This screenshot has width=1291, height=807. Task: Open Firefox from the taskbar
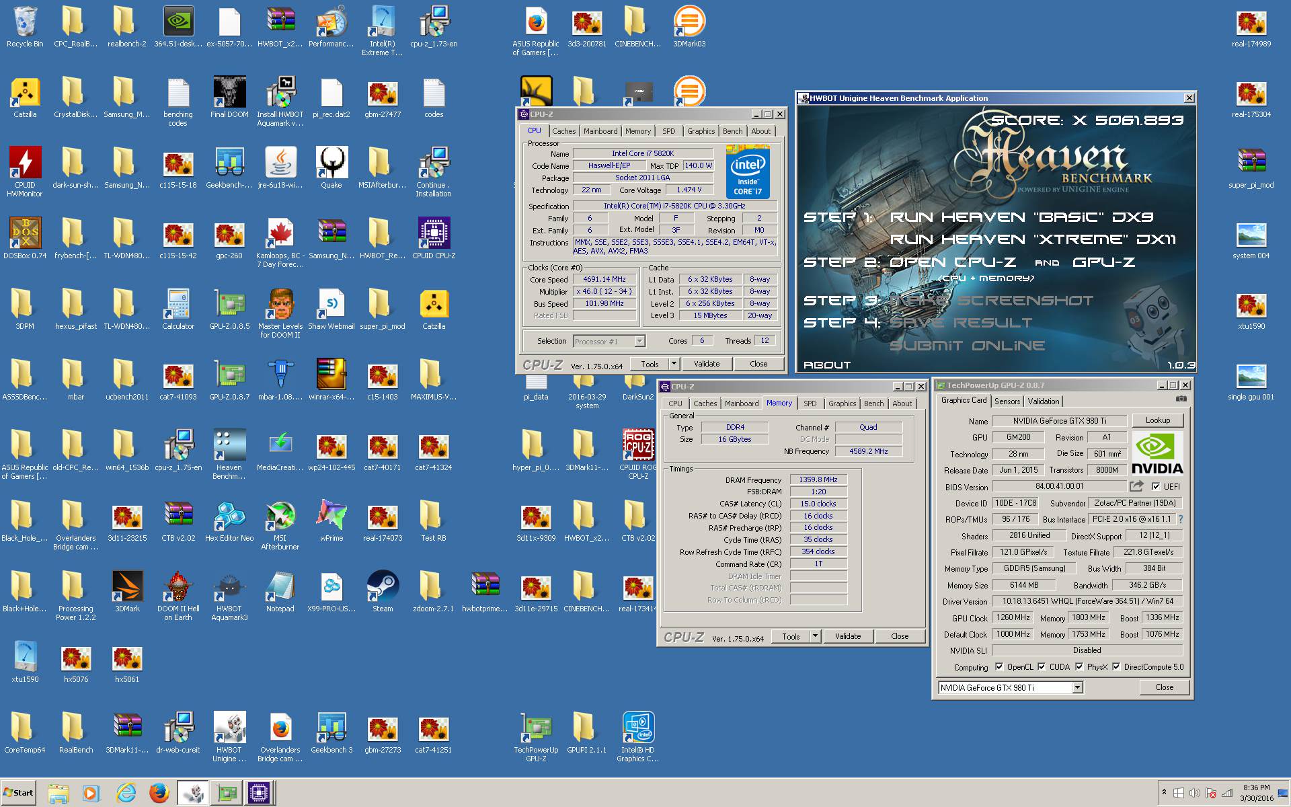(x=159, y=794)
